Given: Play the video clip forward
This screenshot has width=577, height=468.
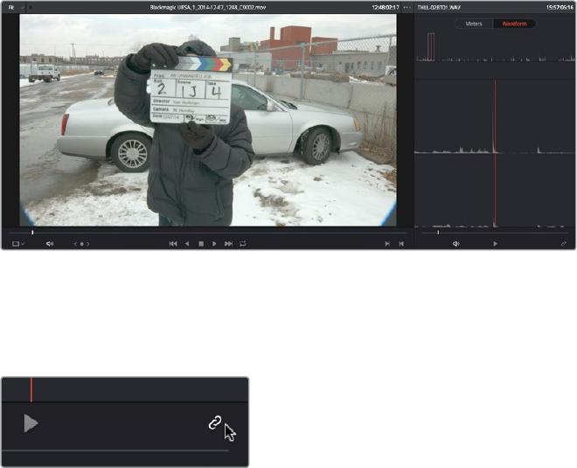Looking at the screenshot, I should 214,244.
